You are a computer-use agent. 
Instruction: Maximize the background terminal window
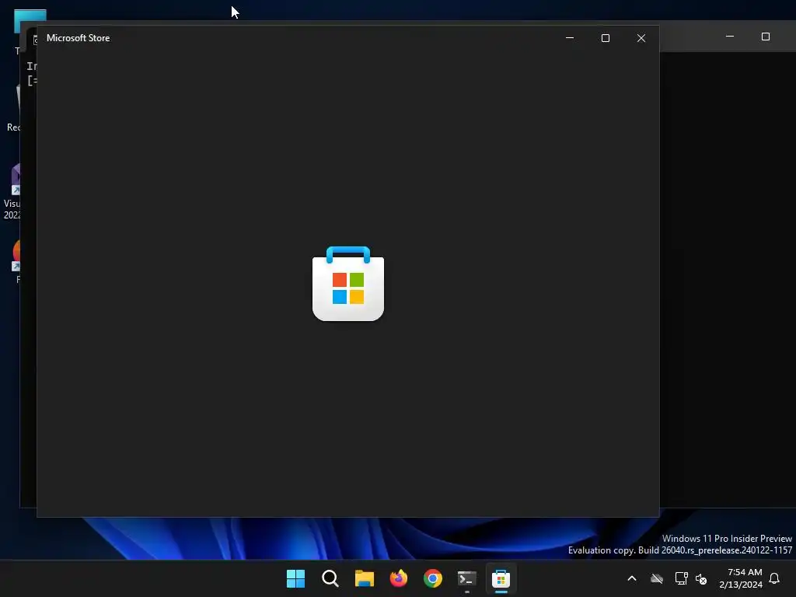click(766, 37)
